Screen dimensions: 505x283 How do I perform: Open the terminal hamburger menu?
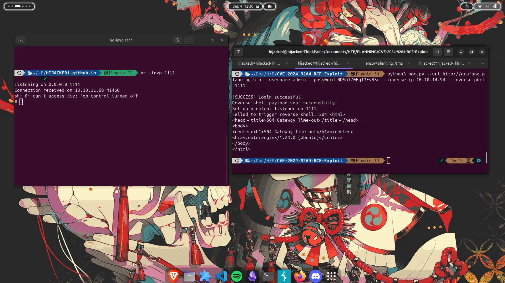coord(448,52)
